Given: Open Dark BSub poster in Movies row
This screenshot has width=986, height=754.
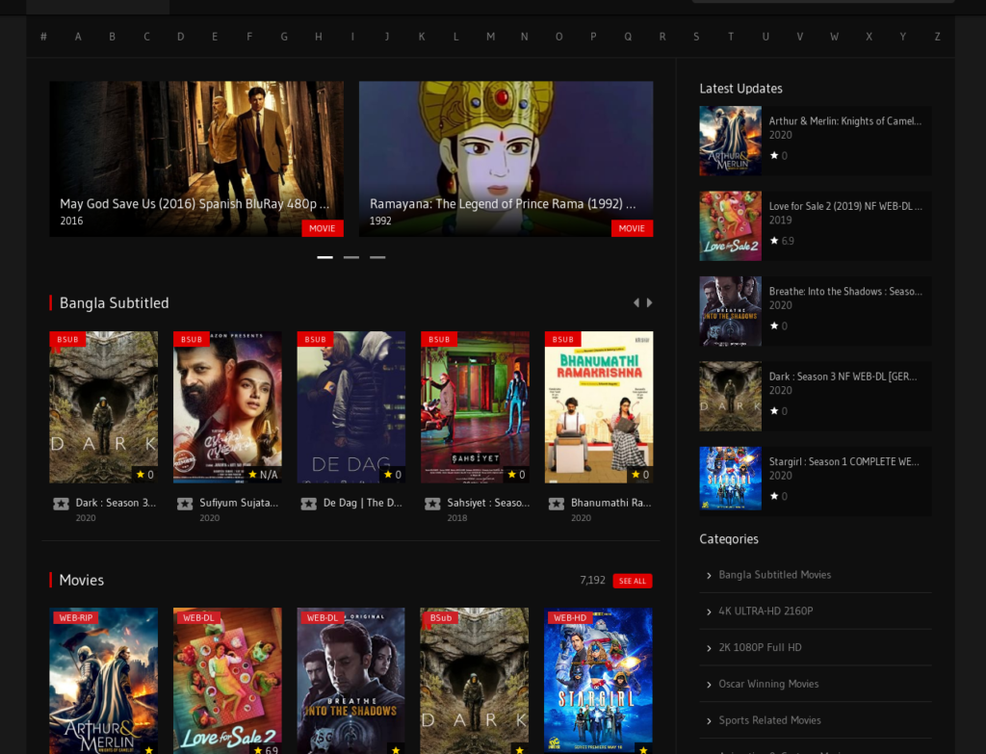Looking at the screenshot, I should click(x=475, y=681).
